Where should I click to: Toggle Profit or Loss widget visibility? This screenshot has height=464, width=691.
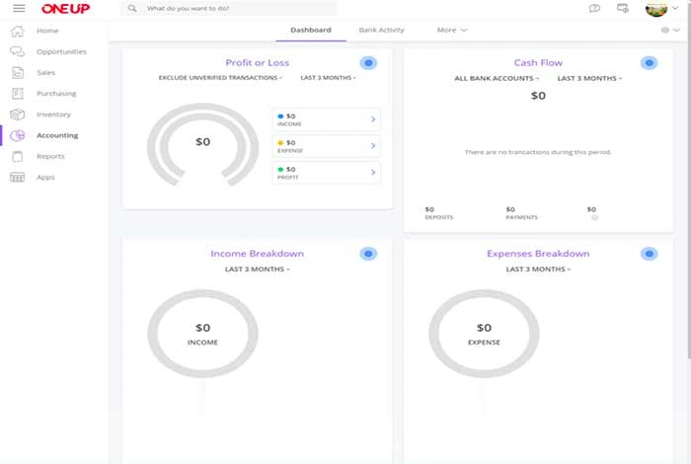click(368, 63)
